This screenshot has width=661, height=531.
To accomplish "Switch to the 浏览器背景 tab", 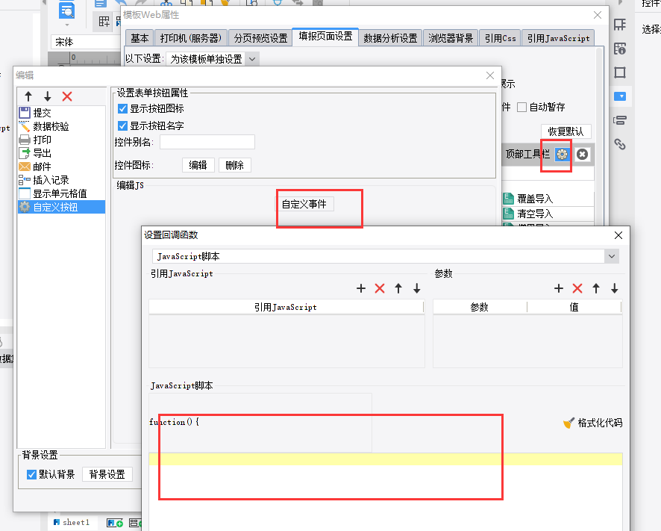I will (x=451, y=38).
